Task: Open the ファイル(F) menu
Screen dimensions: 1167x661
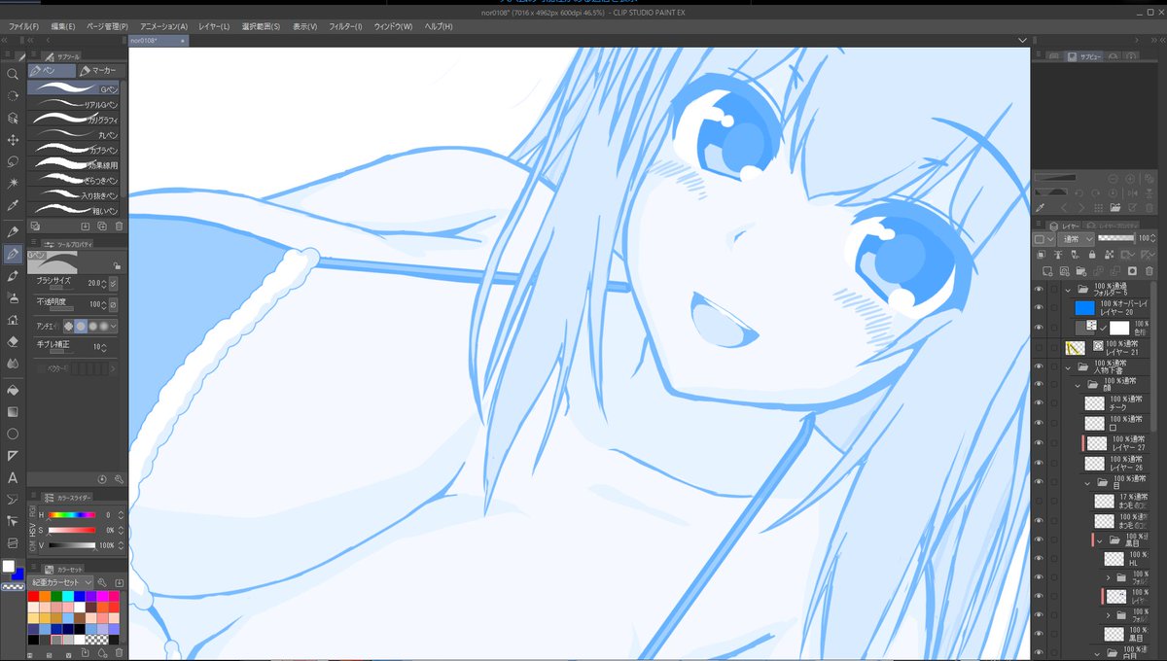Action: tap(23, 26)
